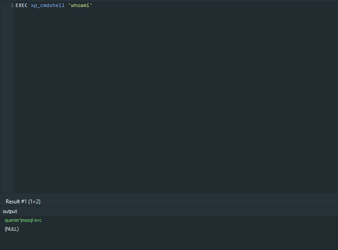
Task: Select the querier\mssql-svc result cell
Action: pos(23,220)
